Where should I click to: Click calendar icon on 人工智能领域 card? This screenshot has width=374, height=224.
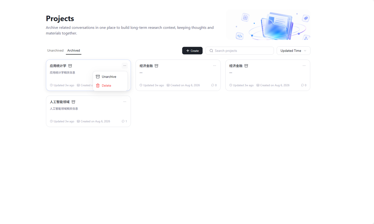coord(78,121)
